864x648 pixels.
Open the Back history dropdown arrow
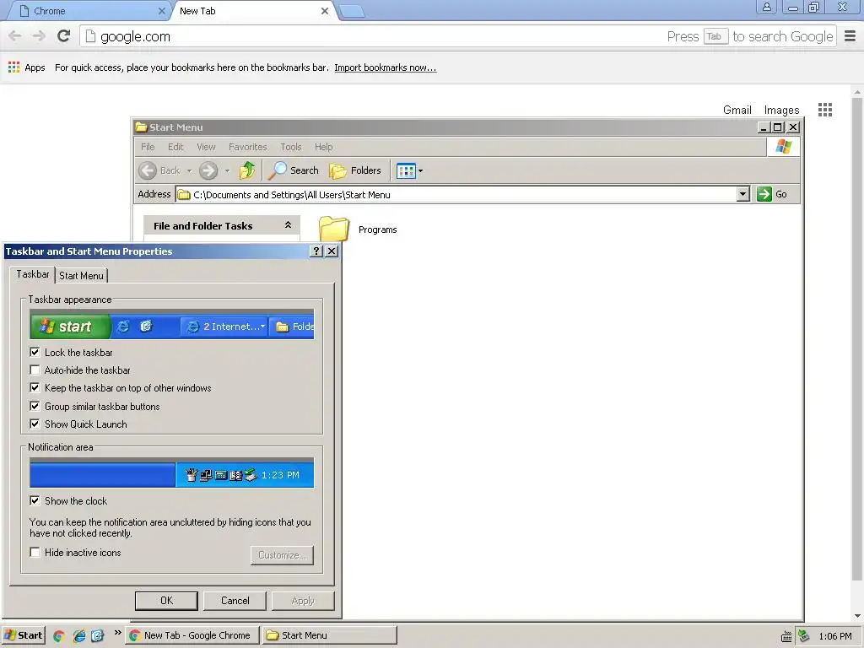tap(189, 170)
